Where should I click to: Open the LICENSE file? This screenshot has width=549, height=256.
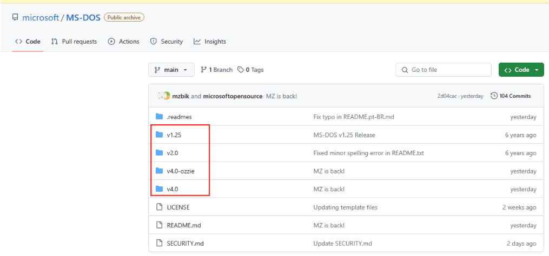point(178,207)
